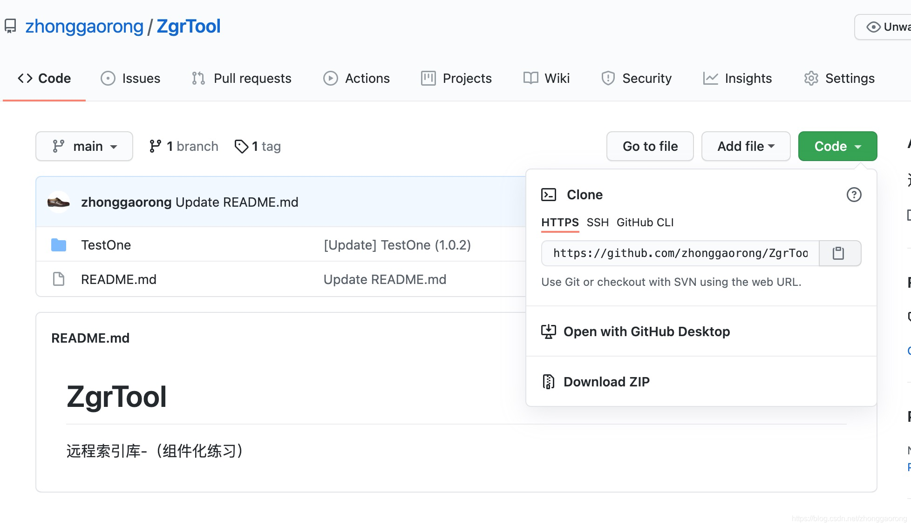This screenshot has height=527, width=911.
Task: Click the tag icon next to 1 tag
Action: coord(241,146)
